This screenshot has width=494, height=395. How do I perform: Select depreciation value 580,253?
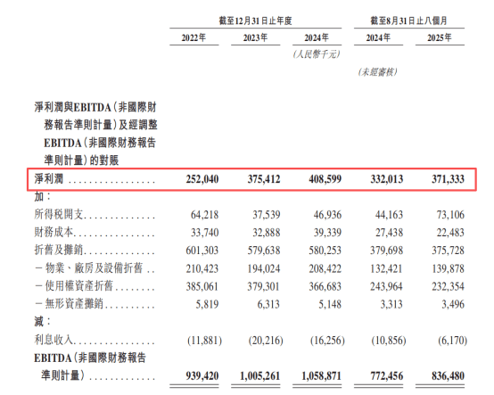tap(325, 251)
